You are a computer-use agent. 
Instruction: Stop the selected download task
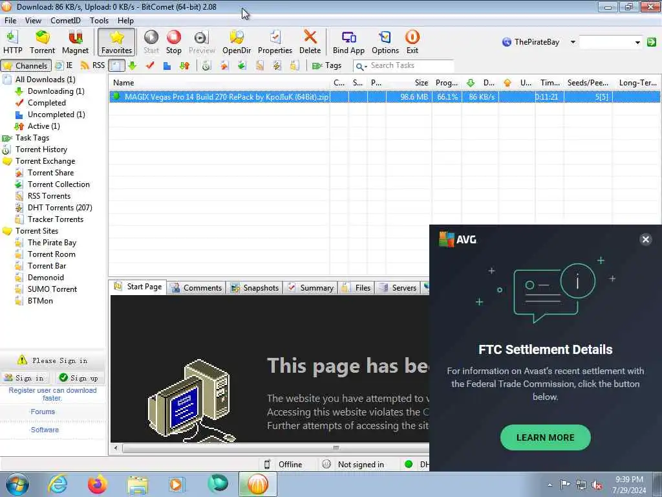click(173, 42)
